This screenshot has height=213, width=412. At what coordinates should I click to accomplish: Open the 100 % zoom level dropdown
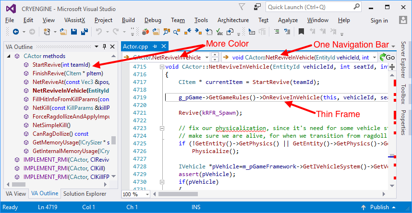(x=147, y=194)
